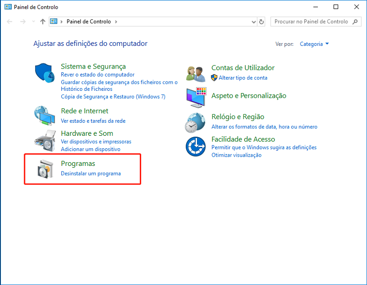Image resolution: width=367 pixels, height=285 pixels.
Task: Open the Aspeto e Personalização monitor icon
Action: (197, 98)
